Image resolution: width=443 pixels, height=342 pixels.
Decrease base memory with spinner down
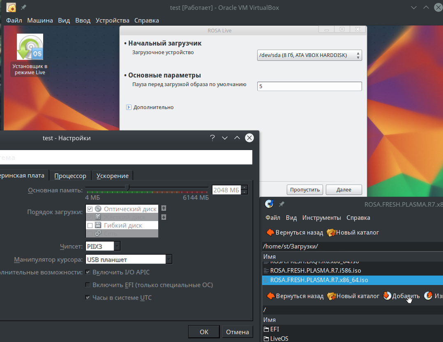pos(245,192)
